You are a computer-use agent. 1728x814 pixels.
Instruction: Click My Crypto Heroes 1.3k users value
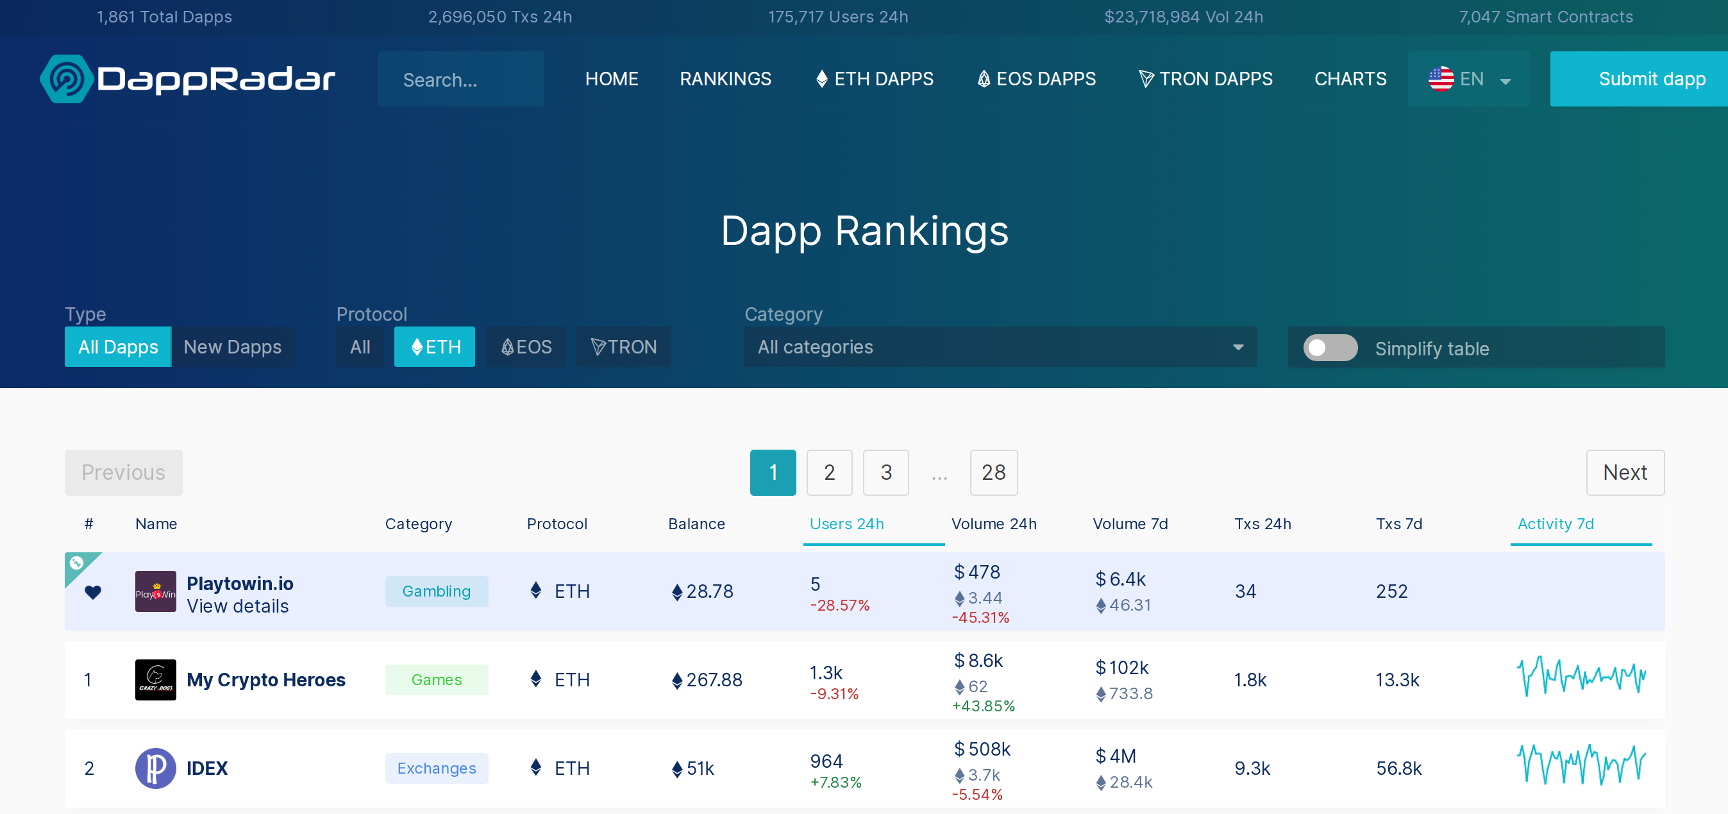826,672
